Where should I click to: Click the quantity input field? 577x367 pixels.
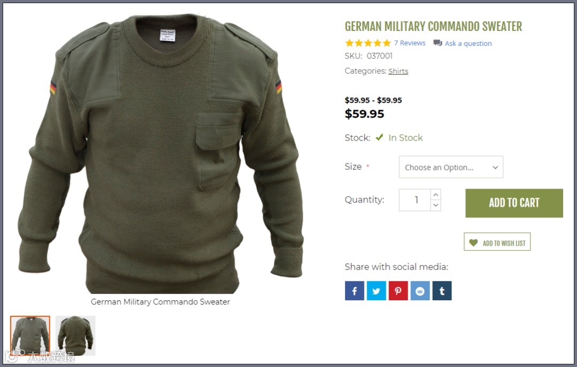[415, 200]
